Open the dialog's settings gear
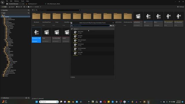This screenshot has height=104, width=185. coord(113,25)
